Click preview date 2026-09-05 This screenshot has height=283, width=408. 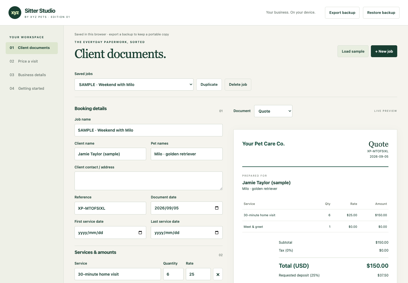click(379, 156)
